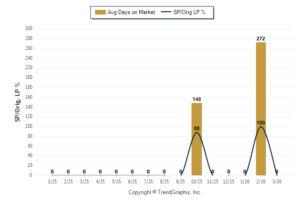
Task: Select the 10/25 x-axis label
Action: coord(197,181)
